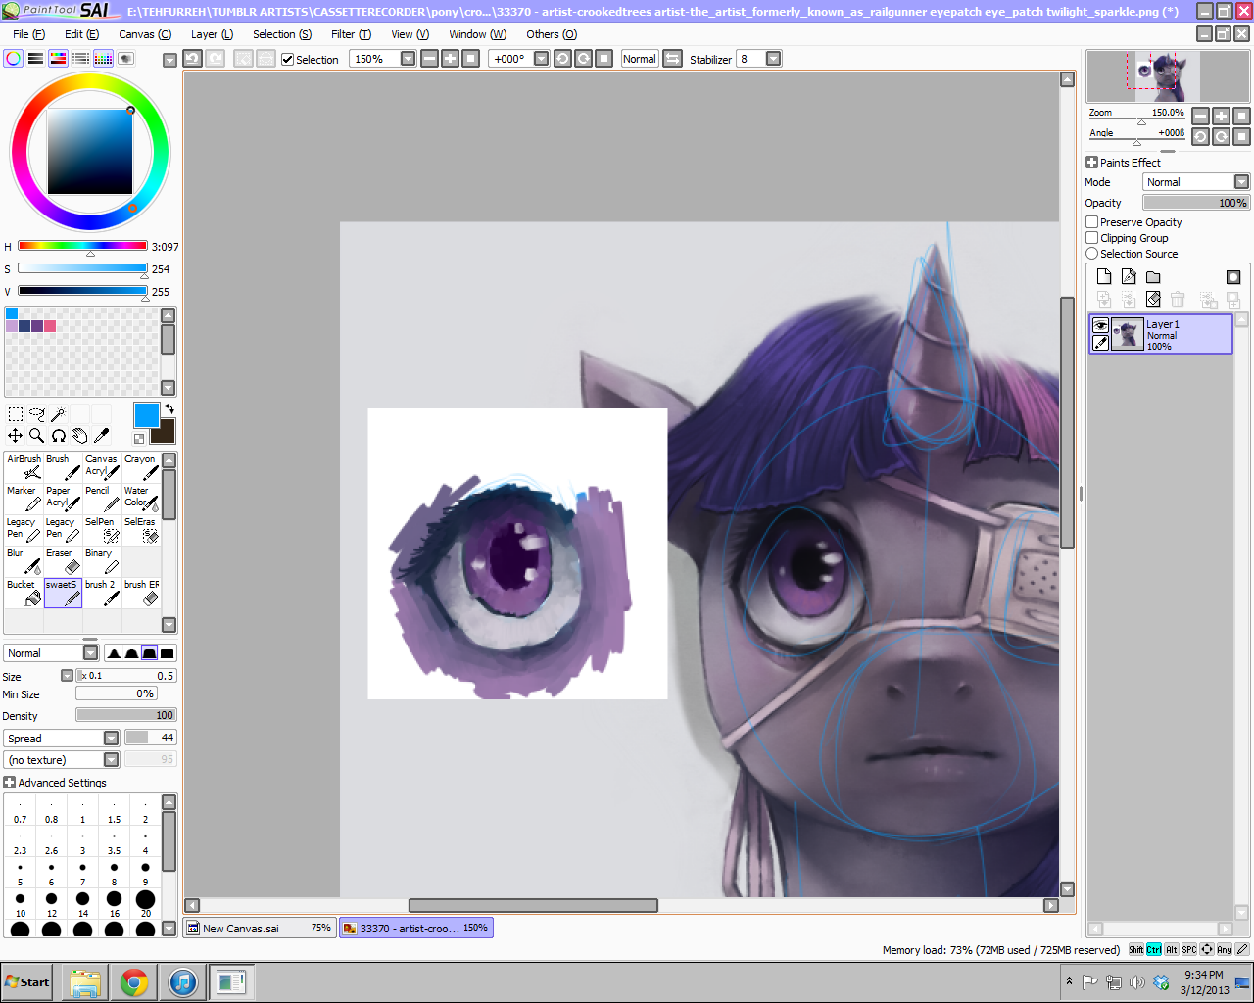Screen dimensions: 1254x1003
Task: Click the Normal view mode button in toolbar
Action: coord(640,59)
